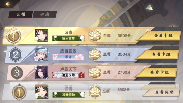Switch to the 谜城 tab
183x103 pixels.
click(45, 14)
